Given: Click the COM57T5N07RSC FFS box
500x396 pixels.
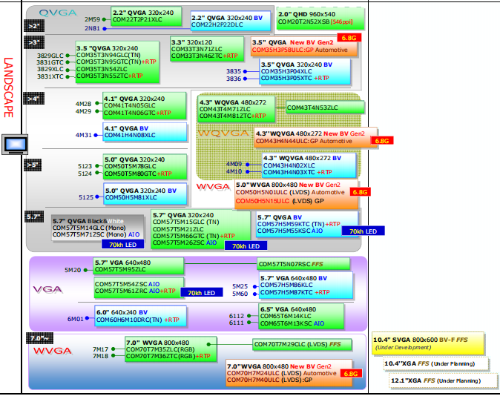Looking at the screenshot, I should tap(303, 264).
